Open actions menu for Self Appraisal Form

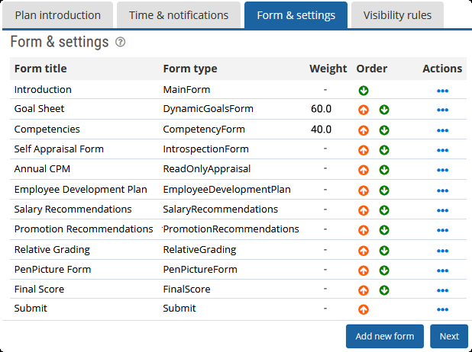(442, 150)
